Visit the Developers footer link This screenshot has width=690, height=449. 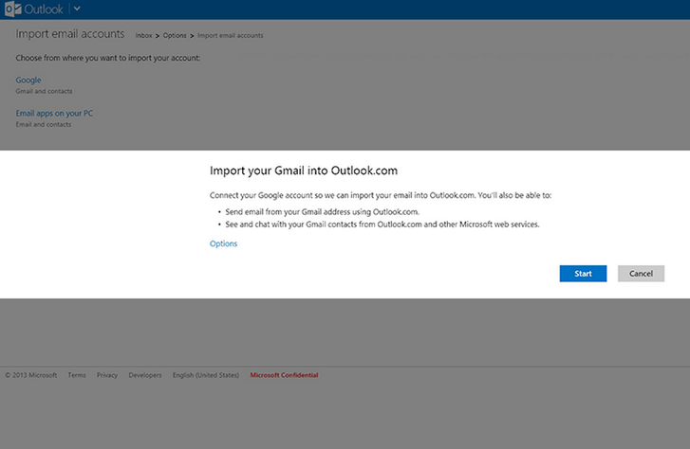tap(145, 375)
